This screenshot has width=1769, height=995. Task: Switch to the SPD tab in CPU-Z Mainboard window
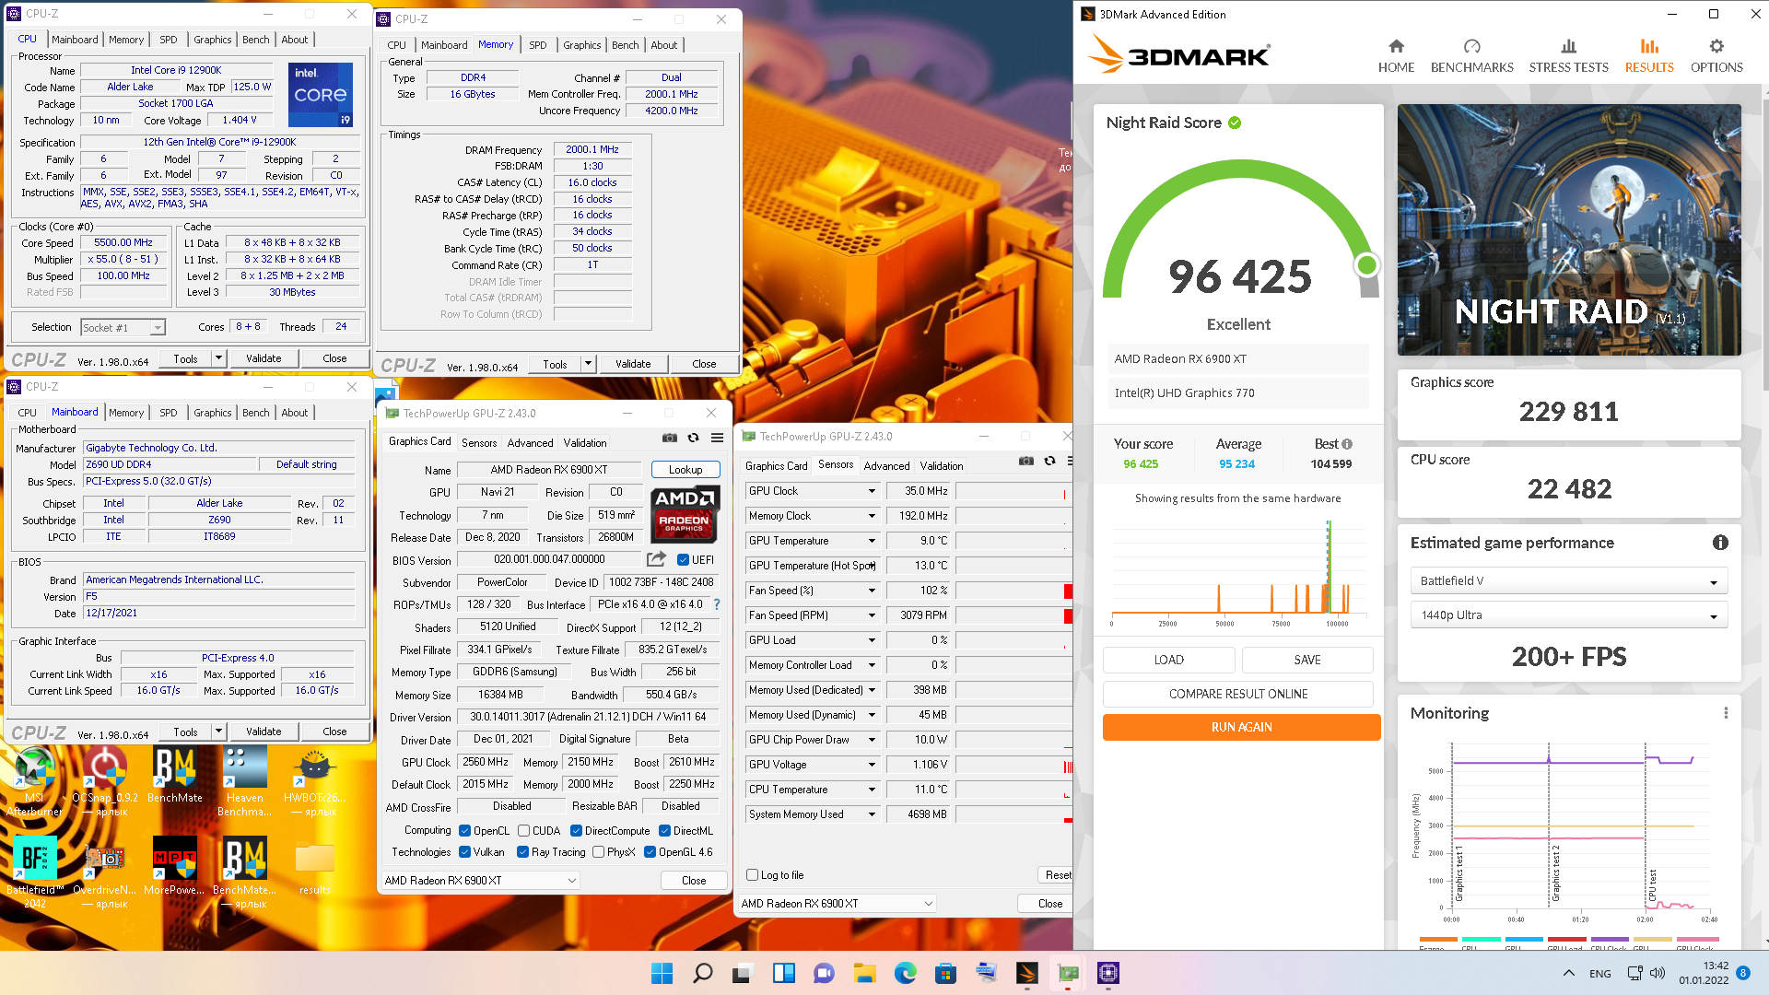pyautogui.click(x=169, y=413)
